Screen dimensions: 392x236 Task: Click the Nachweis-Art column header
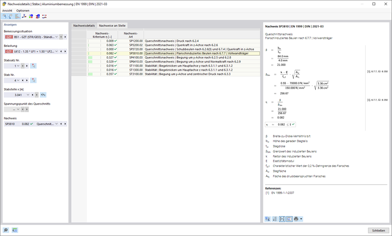tap(130, 35)
